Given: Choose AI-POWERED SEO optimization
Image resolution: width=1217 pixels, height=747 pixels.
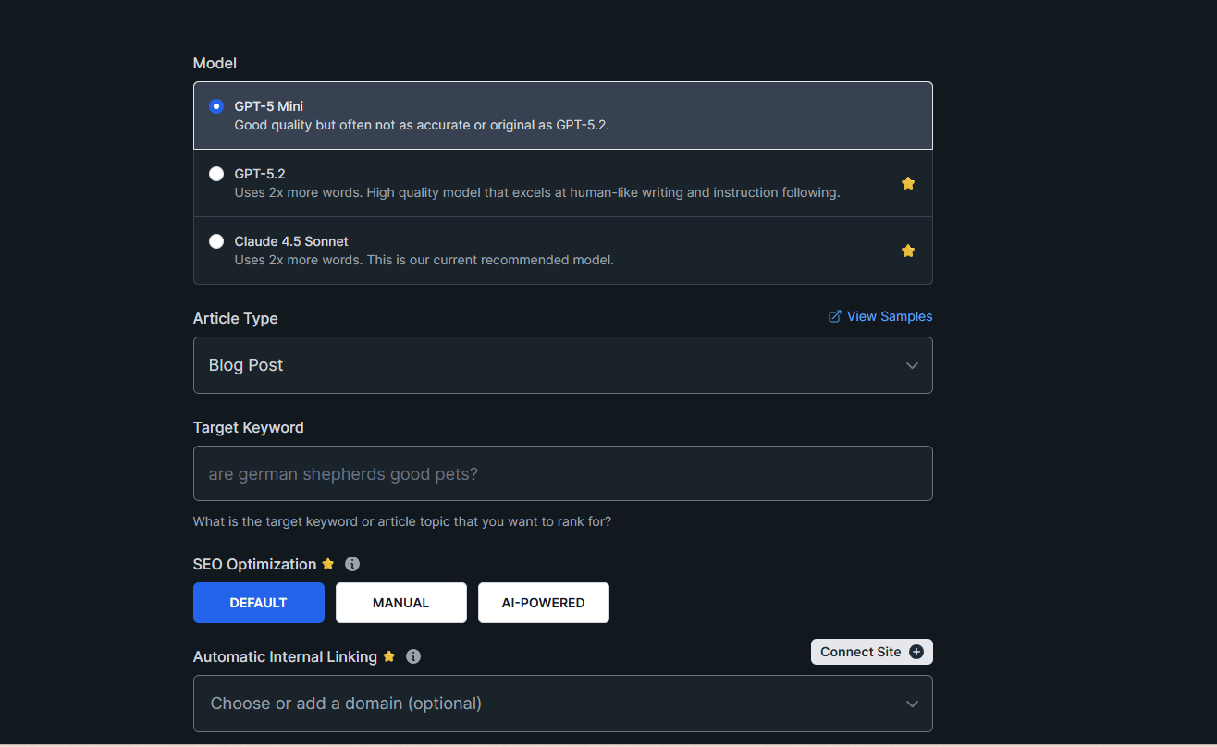Looking at the screenshot, I should [x=543, y=603].
